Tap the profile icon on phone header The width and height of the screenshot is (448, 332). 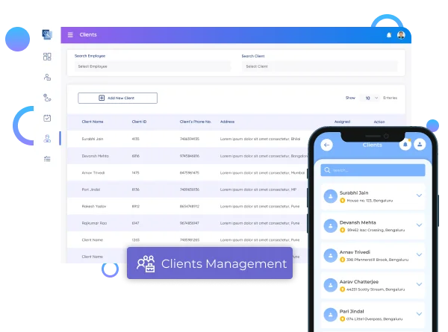(418, 145)
